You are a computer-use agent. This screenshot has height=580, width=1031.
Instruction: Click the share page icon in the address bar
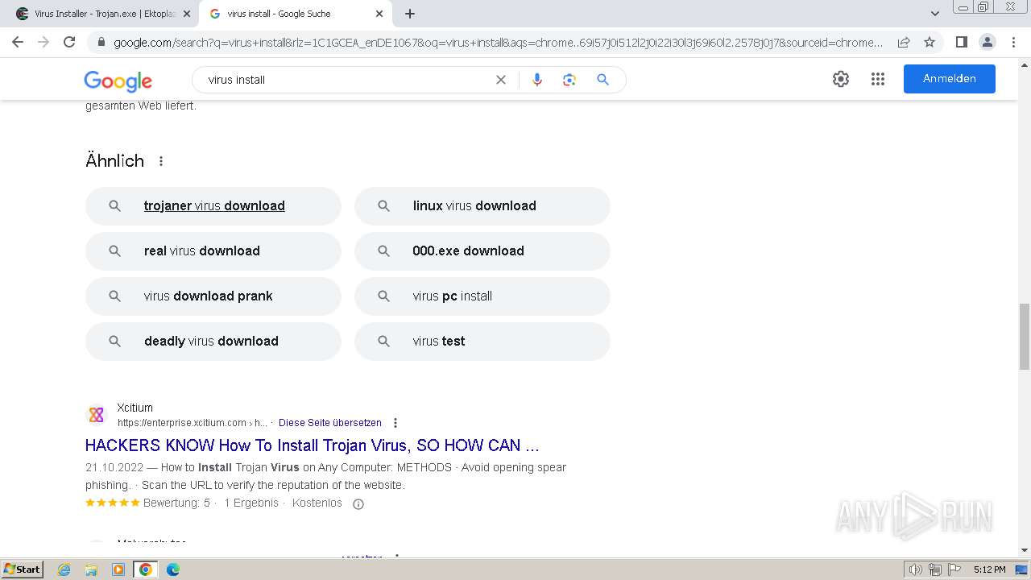[904, 42]
